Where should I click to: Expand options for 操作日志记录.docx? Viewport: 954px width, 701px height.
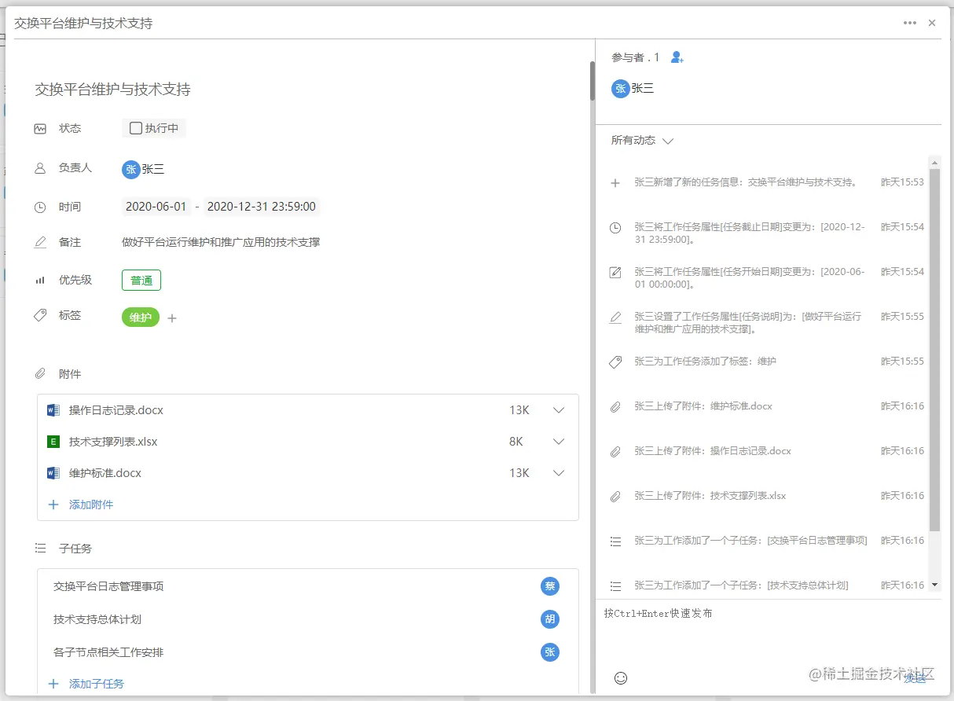(x=559, y=410)
